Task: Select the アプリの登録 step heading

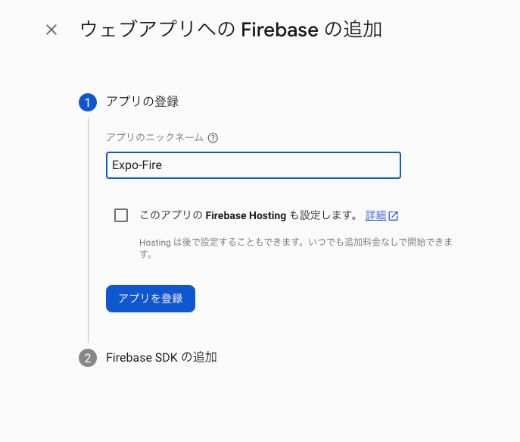Action: 142,102
